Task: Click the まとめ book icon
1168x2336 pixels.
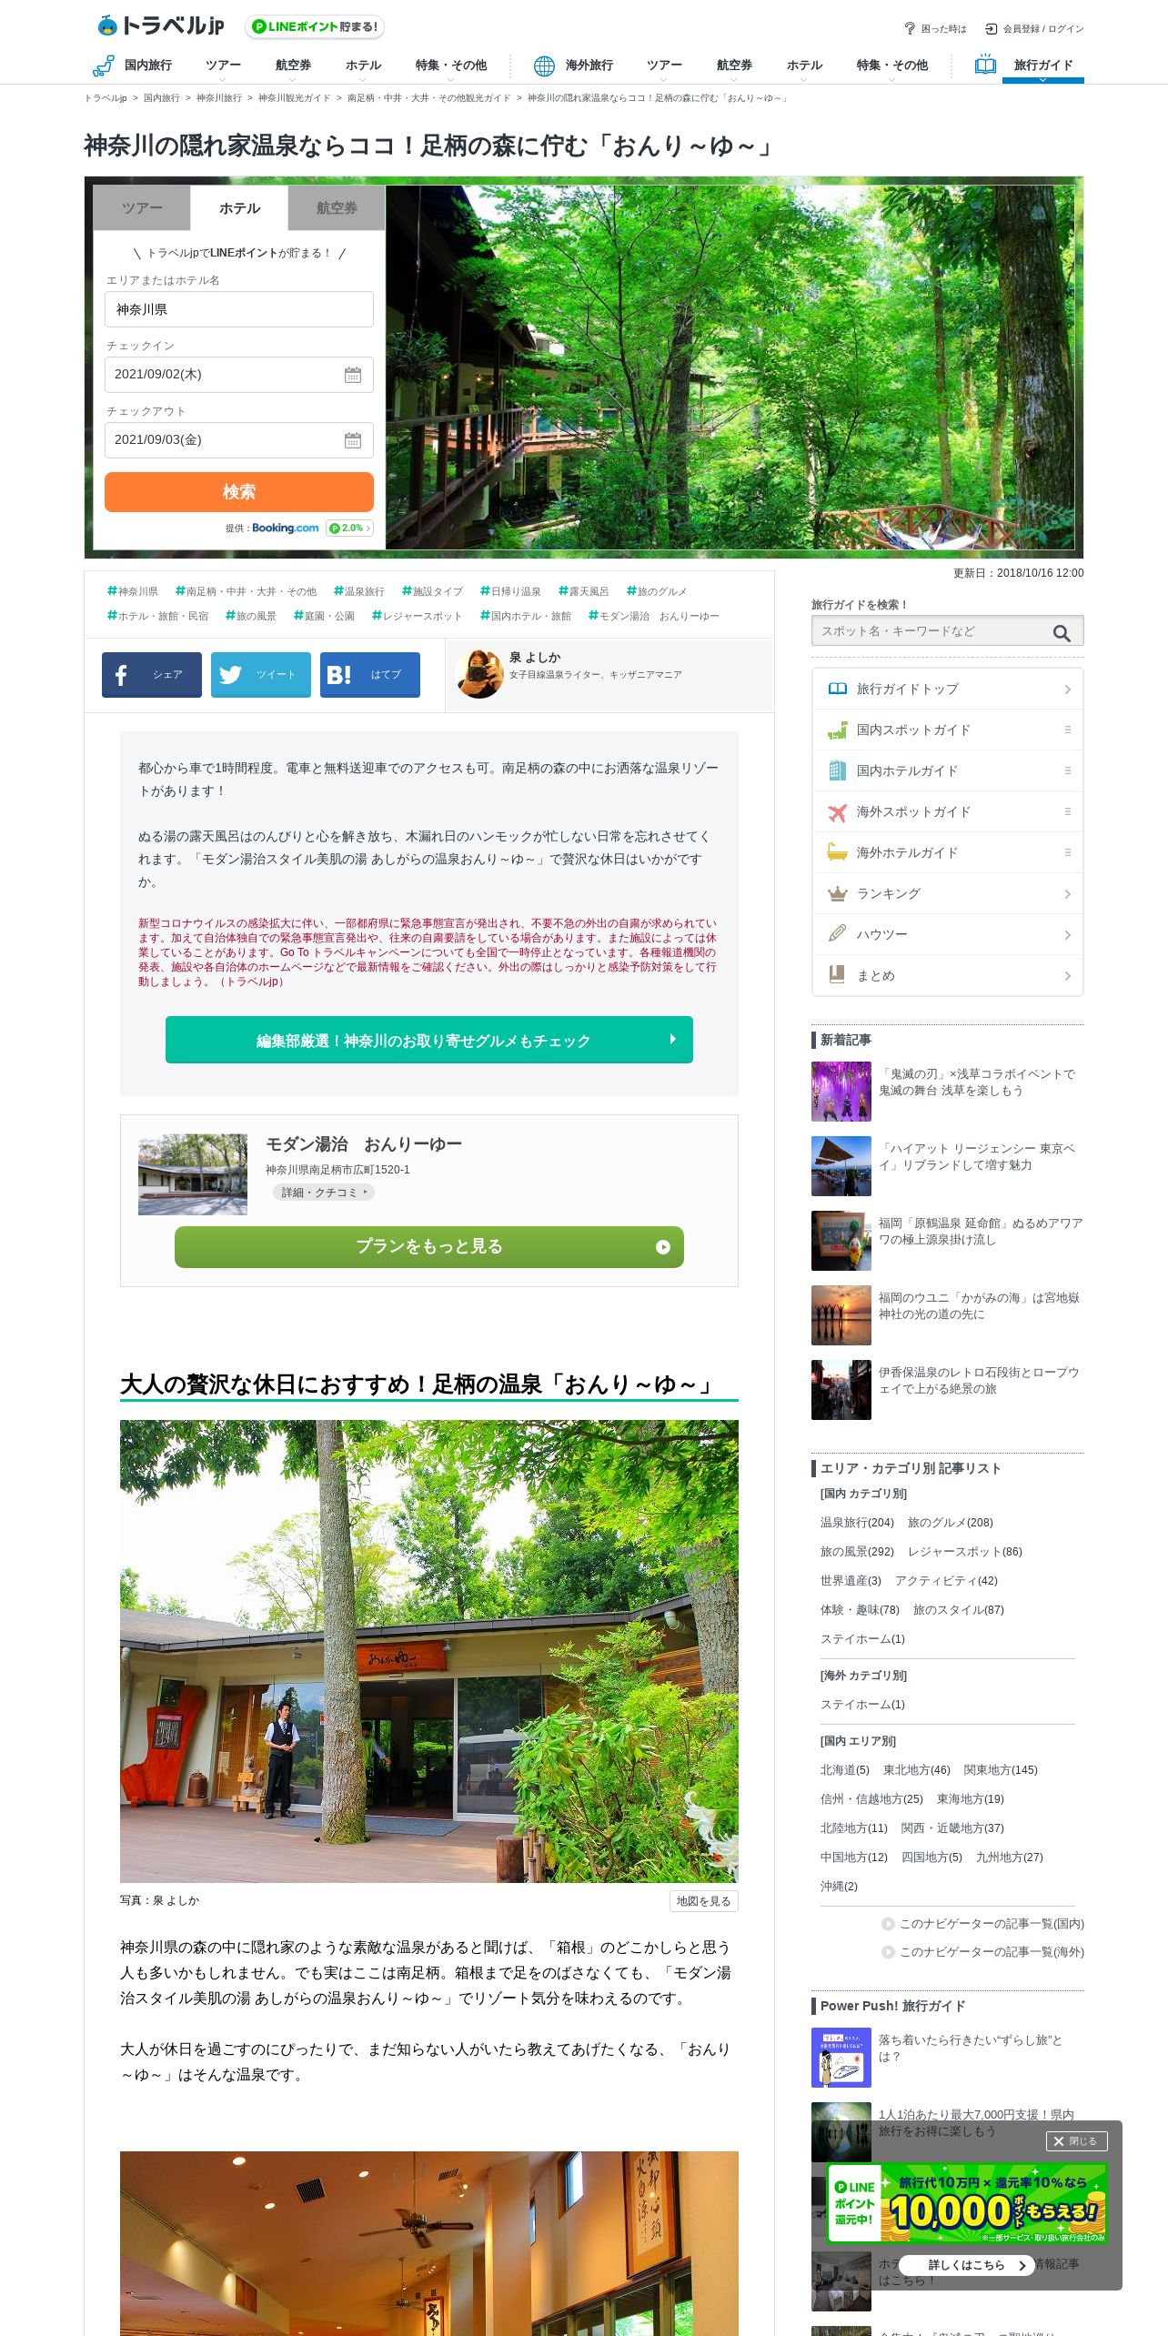Action: [837, 975]
